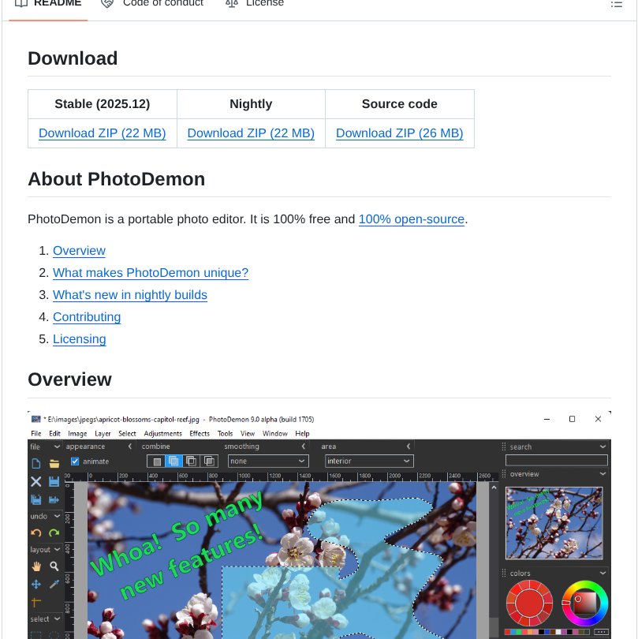Pick the eyedropper color picker tool
The image size is (638, 639).
[x=54, y=585]
